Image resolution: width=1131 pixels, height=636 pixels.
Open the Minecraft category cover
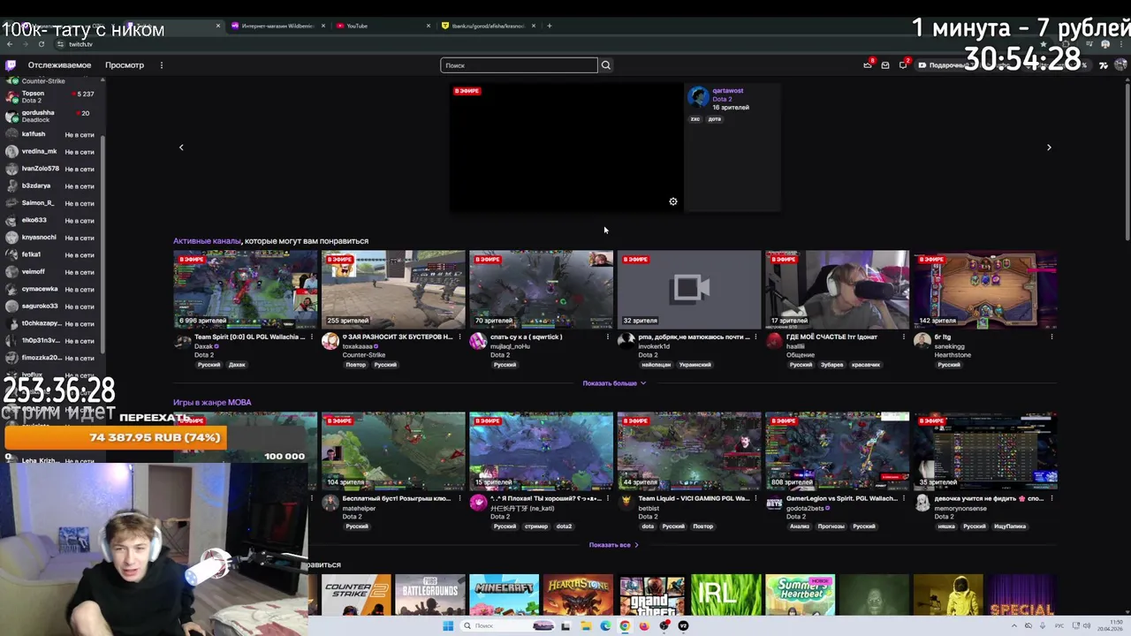[504, 594]
